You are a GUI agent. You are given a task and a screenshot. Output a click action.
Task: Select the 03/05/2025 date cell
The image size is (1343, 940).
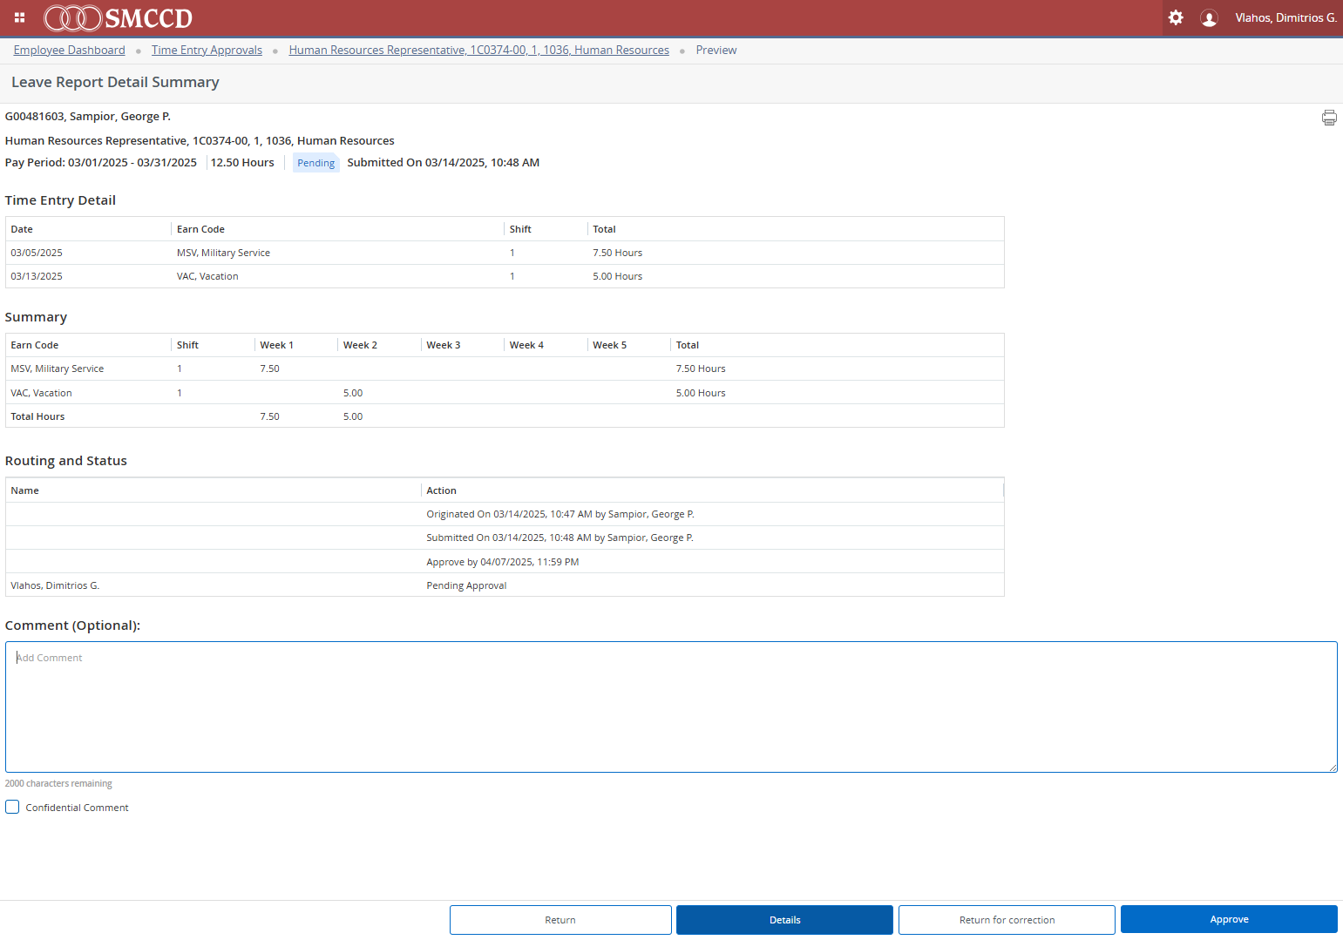coord(37,253)
